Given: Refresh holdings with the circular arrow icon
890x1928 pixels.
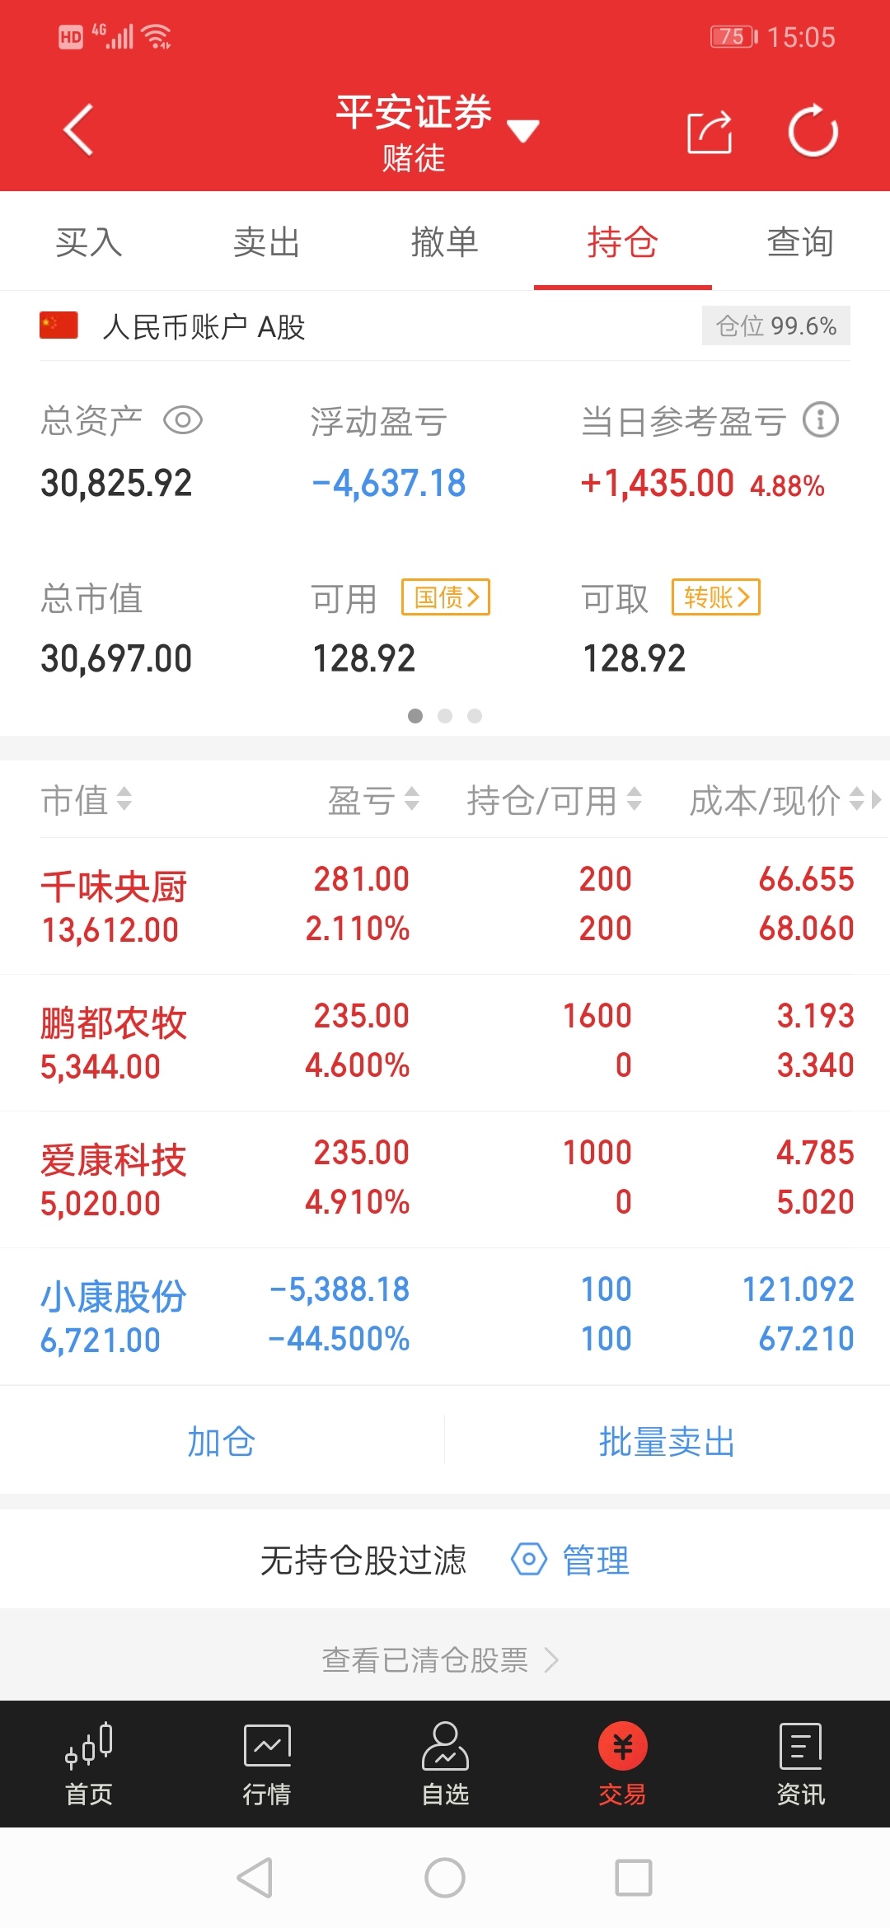Looking at the screenshot, I should 813,130.
